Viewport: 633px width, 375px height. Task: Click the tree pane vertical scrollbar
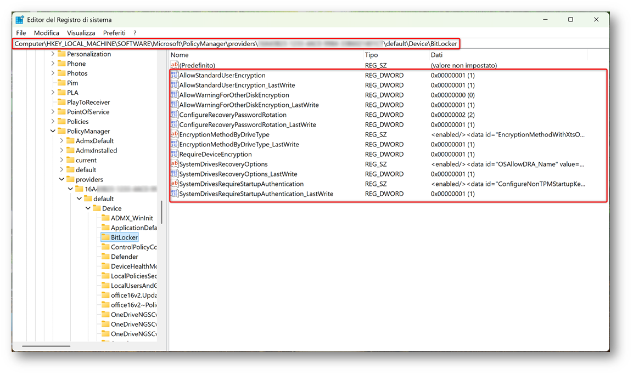161,212
